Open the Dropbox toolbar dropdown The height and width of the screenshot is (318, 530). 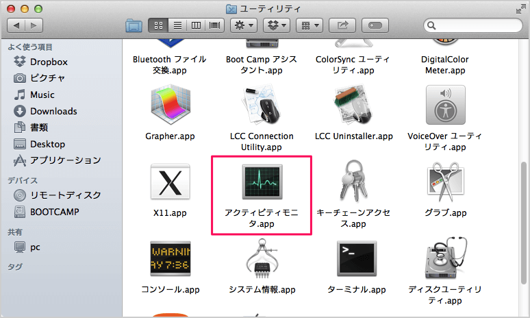tap(277, 25)
